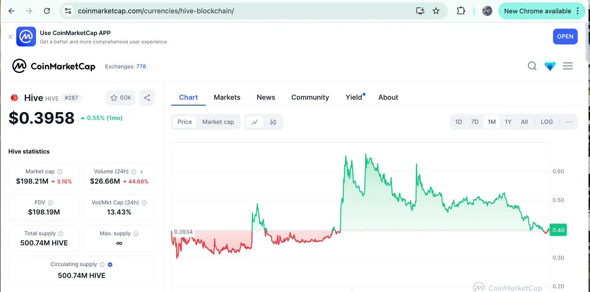Viewport: 590px width, 292px height.
Task: Open the hamburger menu
Action: pos(568,66)
